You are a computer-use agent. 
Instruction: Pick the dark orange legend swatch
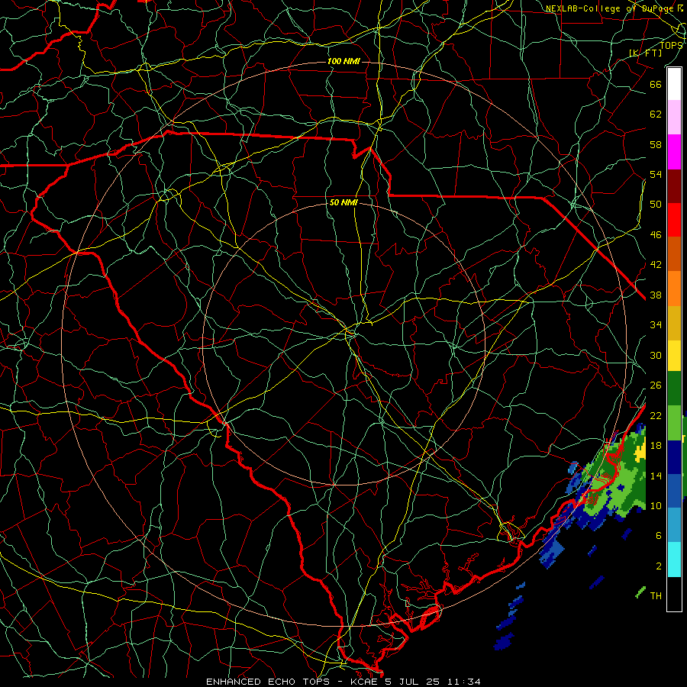[x=674, y=253]
